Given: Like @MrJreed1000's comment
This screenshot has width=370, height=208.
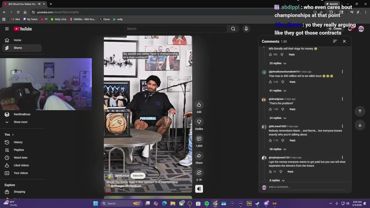Looking at the screenshot, I should pyautogui.click(x=270, y=140).
